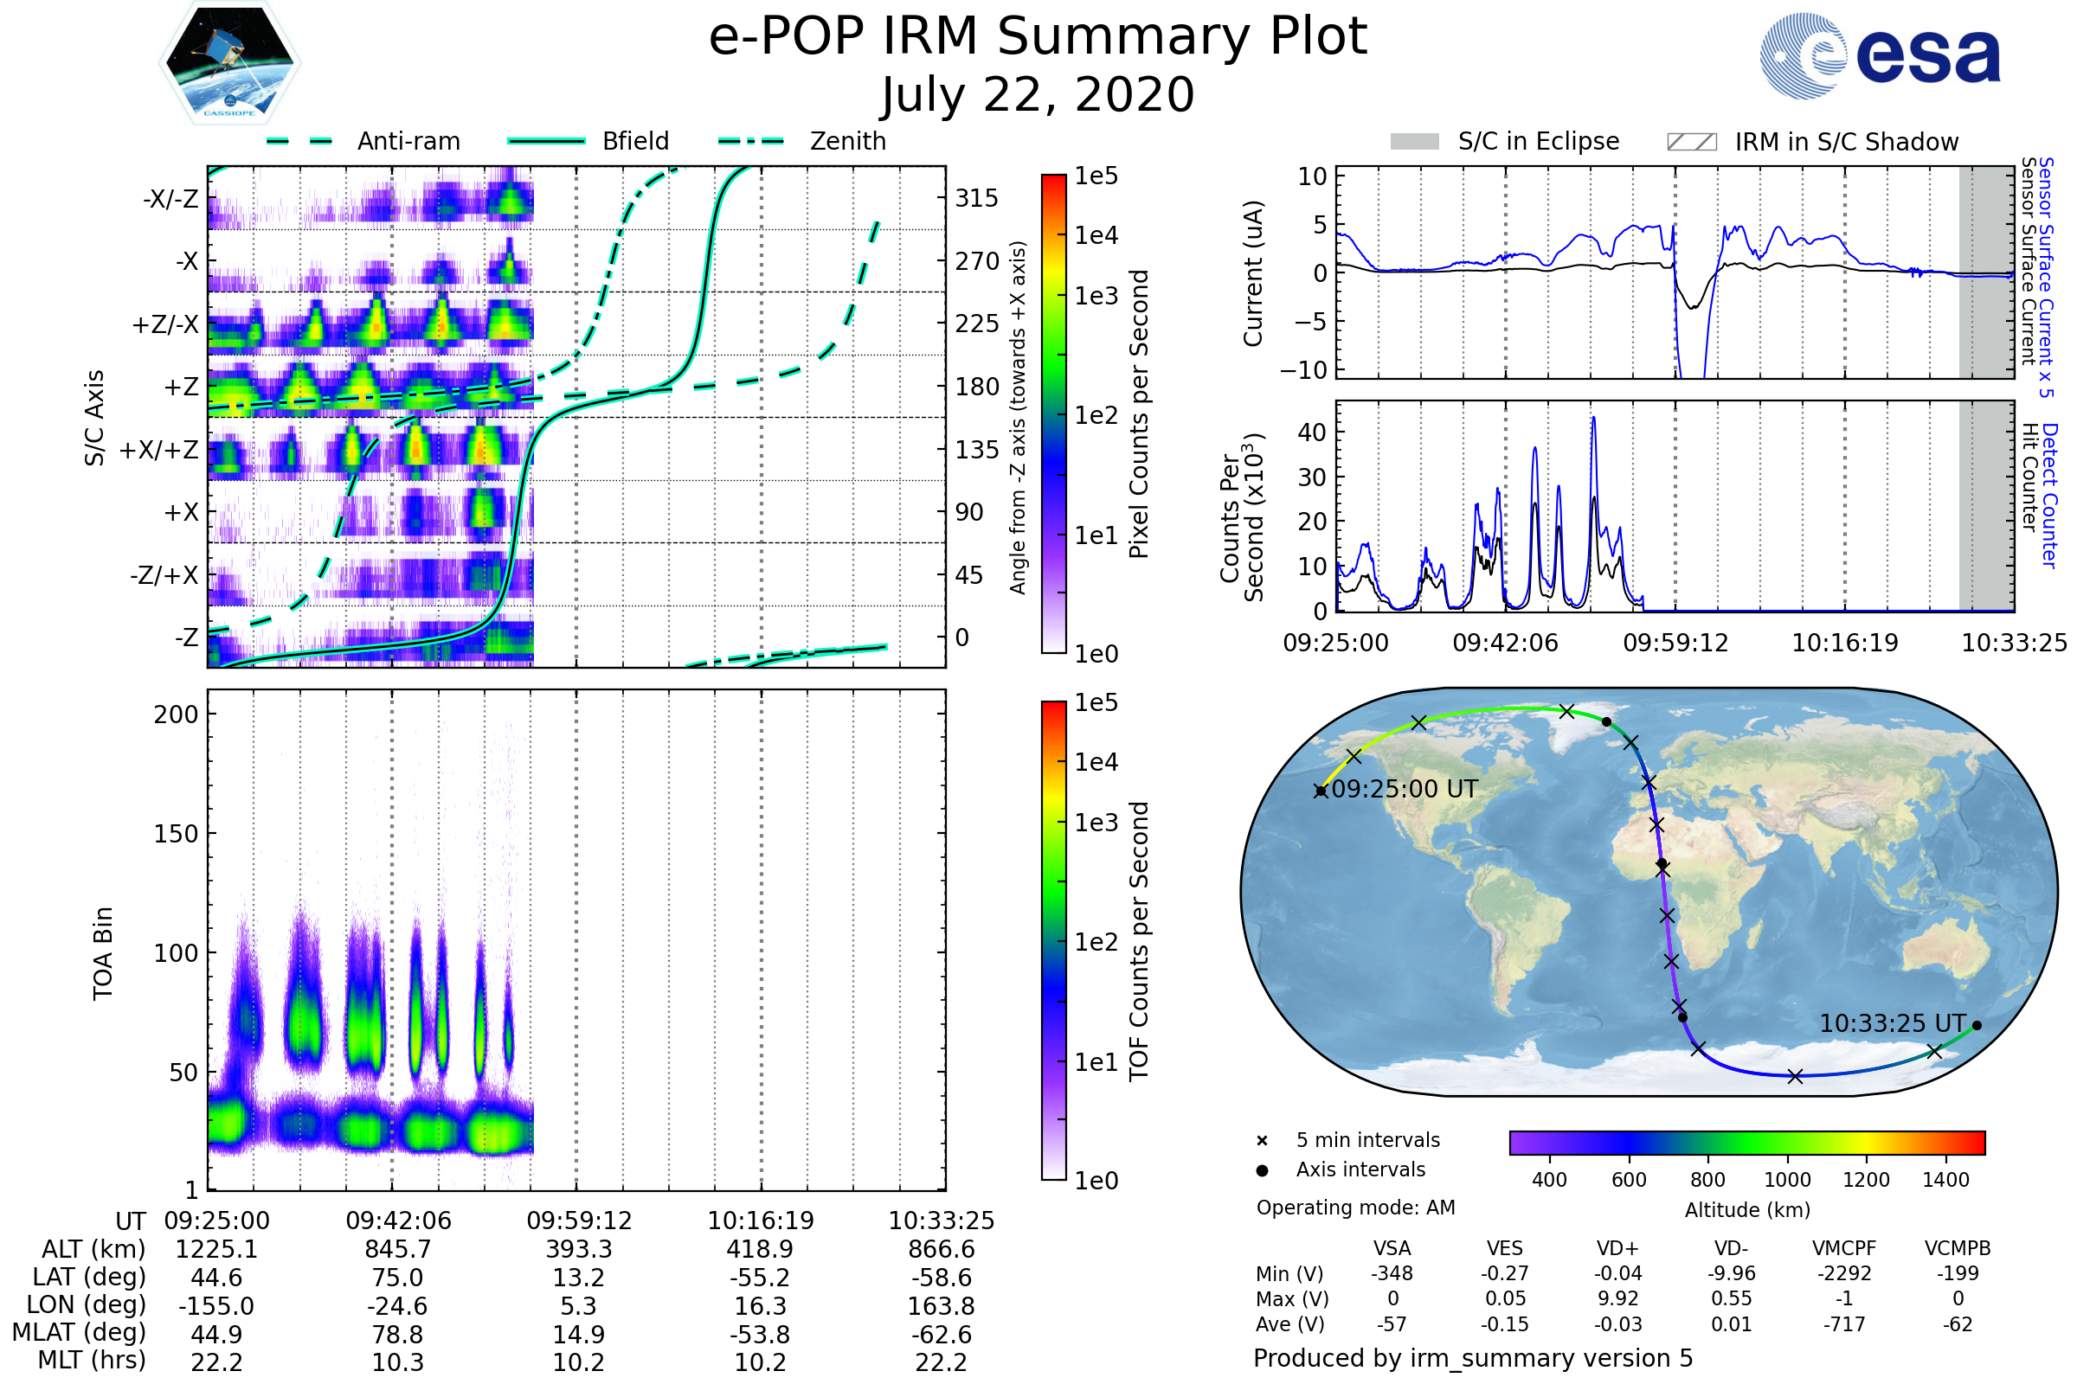Click the Altitude color bar
The image size is (2077, 1384).
(1746, 1142)
